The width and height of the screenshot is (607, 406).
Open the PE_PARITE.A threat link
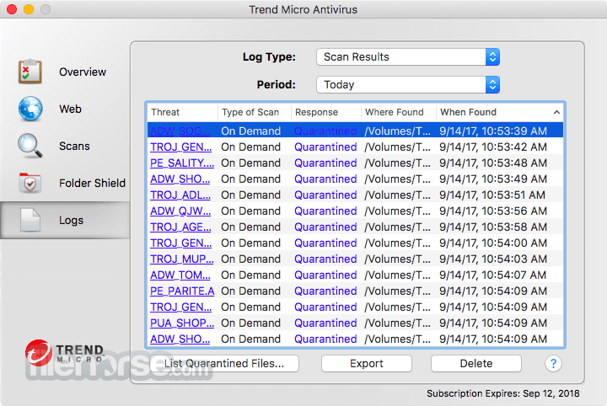click(182, 291)
